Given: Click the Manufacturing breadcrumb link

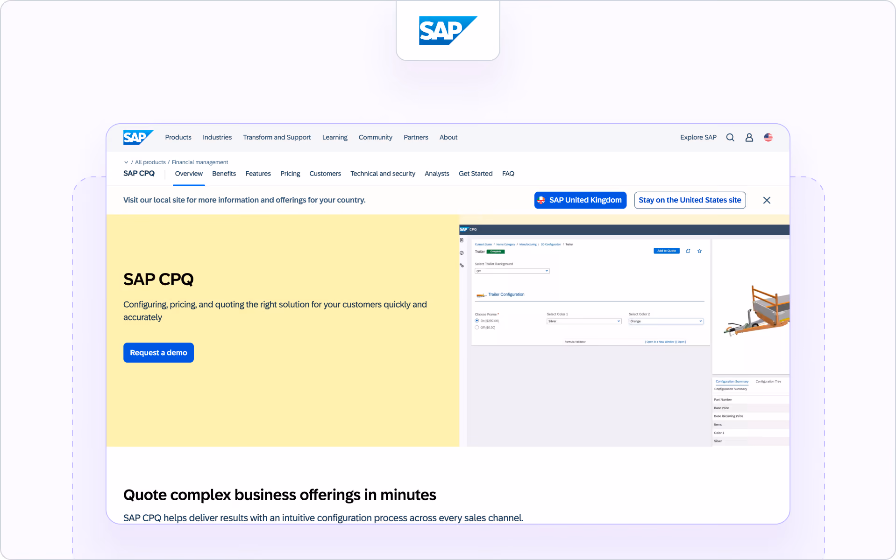Looking at the screenshot, I should click(528, 245).
